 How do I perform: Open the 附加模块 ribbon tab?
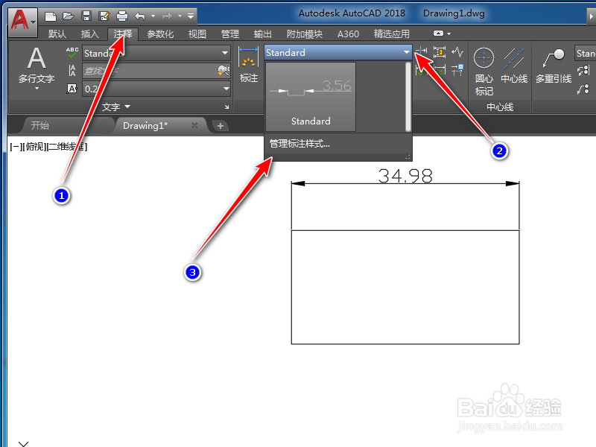point(305,34)
